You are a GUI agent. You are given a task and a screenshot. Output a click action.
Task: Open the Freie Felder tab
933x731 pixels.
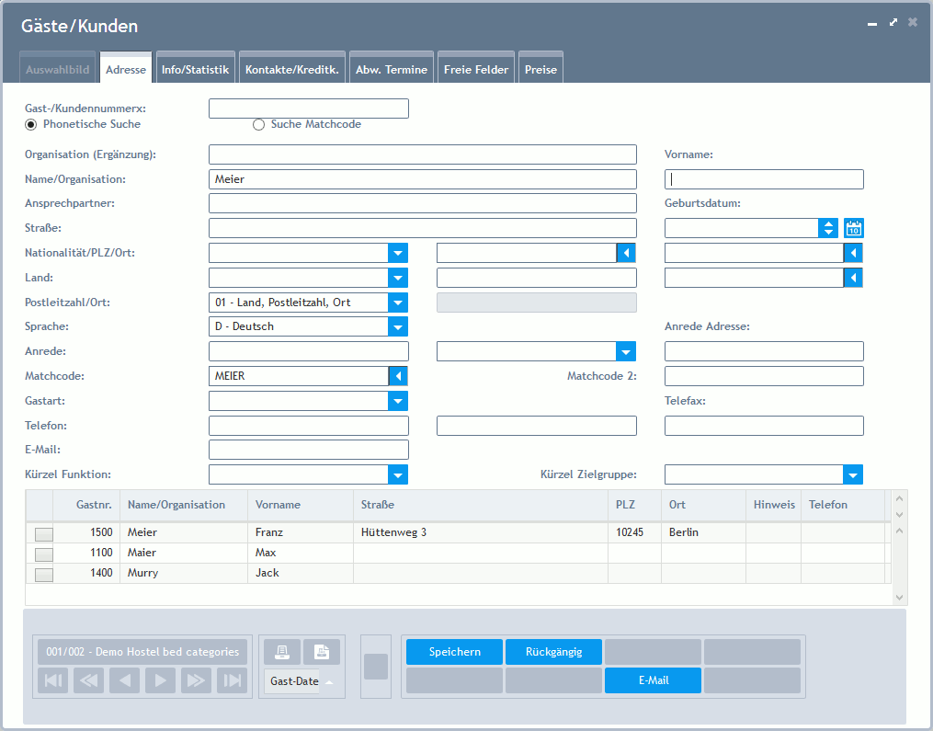[476, 69]
